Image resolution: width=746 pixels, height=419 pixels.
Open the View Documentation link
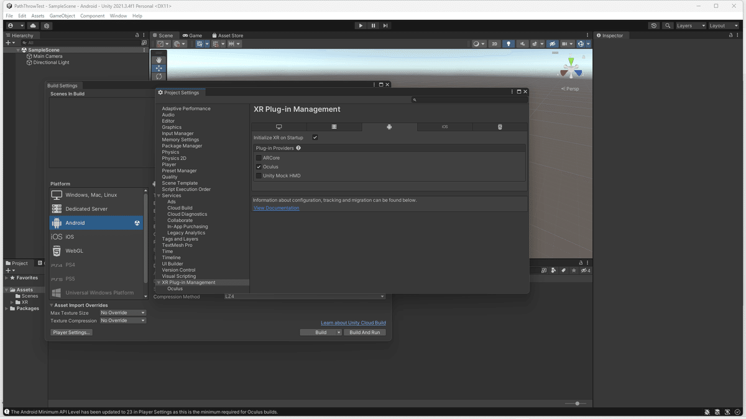(276, 208)
